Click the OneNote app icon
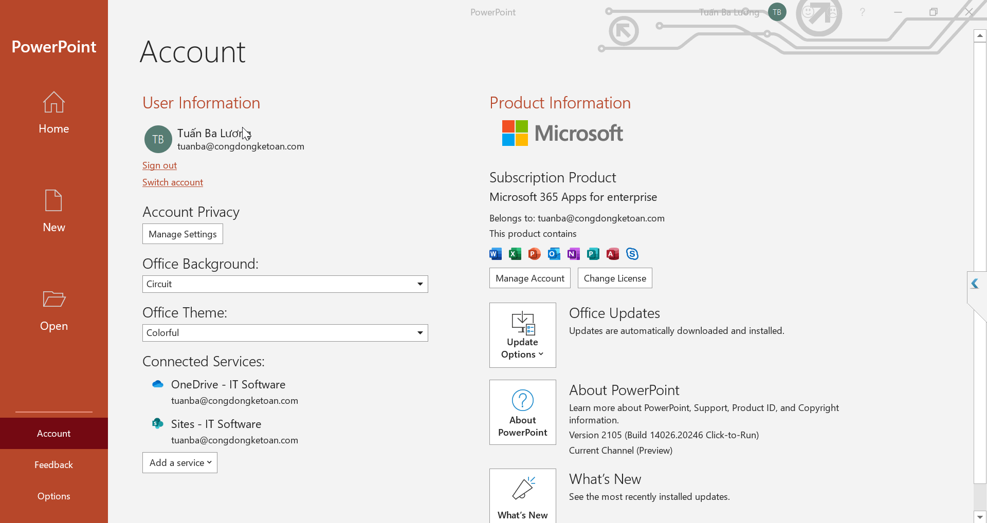Viewport: 987px width, 523px height. pos(574,254)
